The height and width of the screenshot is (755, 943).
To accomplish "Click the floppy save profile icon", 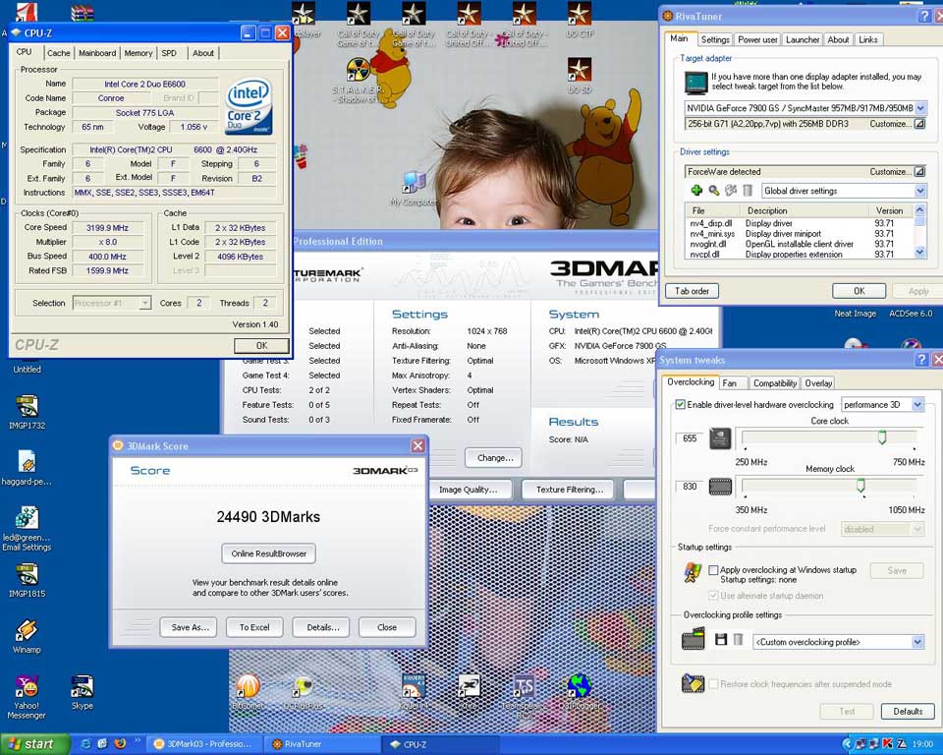I will (x=720, y=639).
